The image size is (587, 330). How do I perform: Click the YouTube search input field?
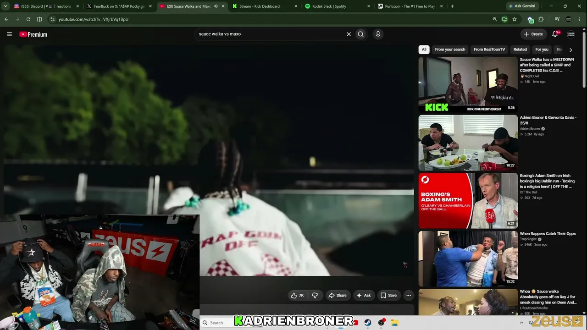(x=271, y=34)
